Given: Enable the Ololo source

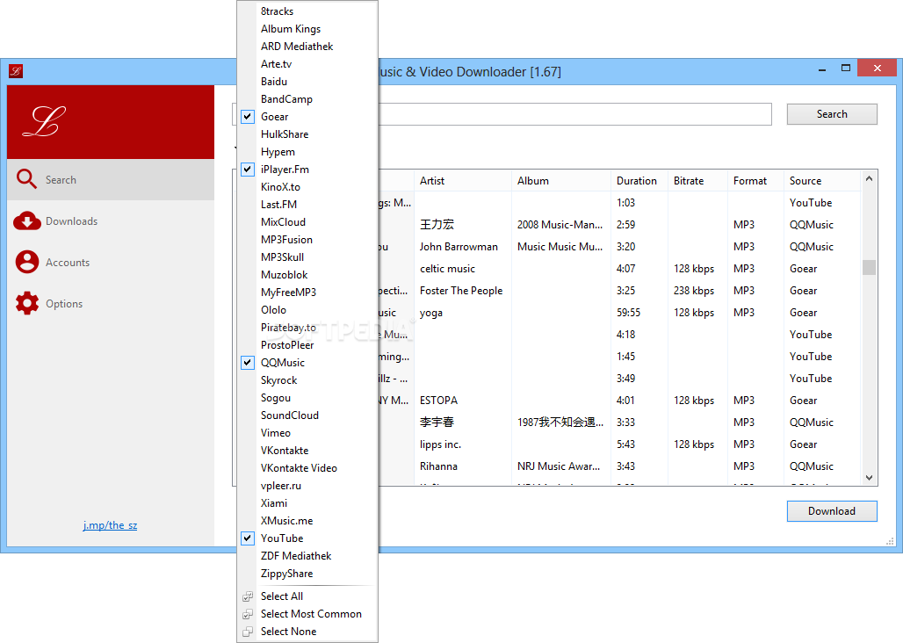Looking at the screenshot, I should tap(307, 310).
